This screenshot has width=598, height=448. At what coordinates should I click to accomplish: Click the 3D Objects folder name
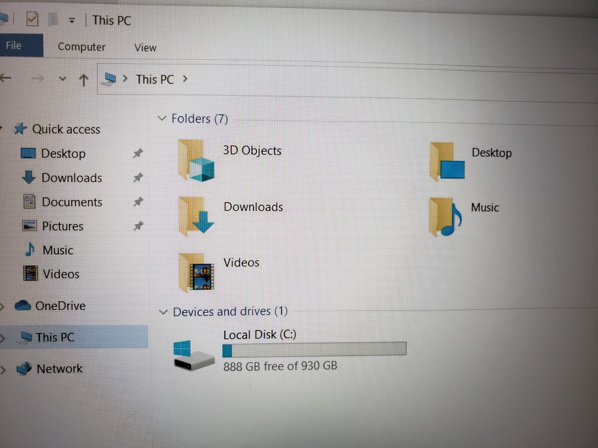tap(252, 150)
